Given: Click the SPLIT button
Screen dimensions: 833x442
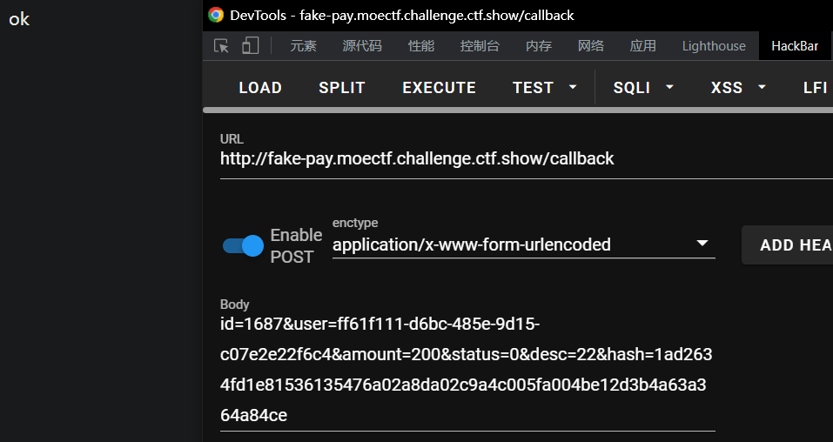Looking at the screenshot, I should (342, 87).
